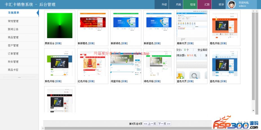The height and width of the screenshot is (130, 261).
Task: Open the 升级 tab in top bar
Action: click(x=164, y=4)
